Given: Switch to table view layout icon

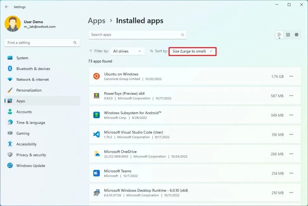Looking at the screenshot, I should point(297,35).
